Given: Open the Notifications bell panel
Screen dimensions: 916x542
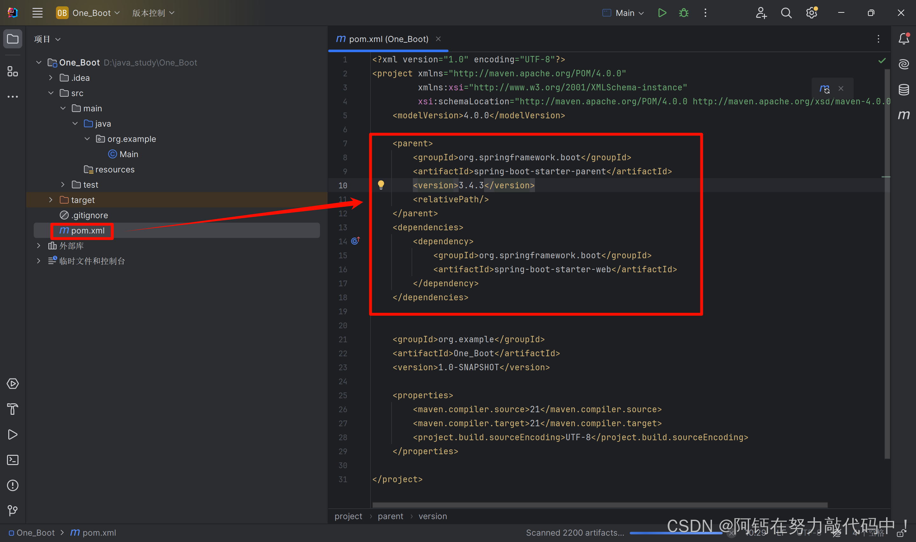Looking at the screenshot, I should [904, 39].
